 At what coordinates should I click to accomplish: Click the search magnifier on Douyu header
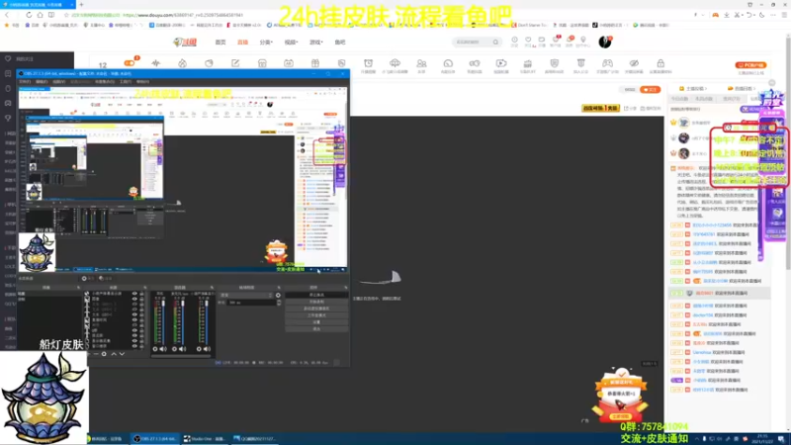point(495,43)
